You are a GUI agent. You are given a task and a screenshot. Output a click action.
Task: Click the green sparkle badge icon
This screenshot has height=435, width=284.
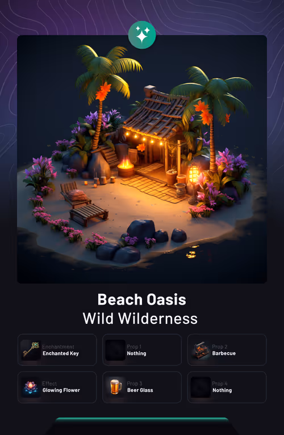(142, 35)
